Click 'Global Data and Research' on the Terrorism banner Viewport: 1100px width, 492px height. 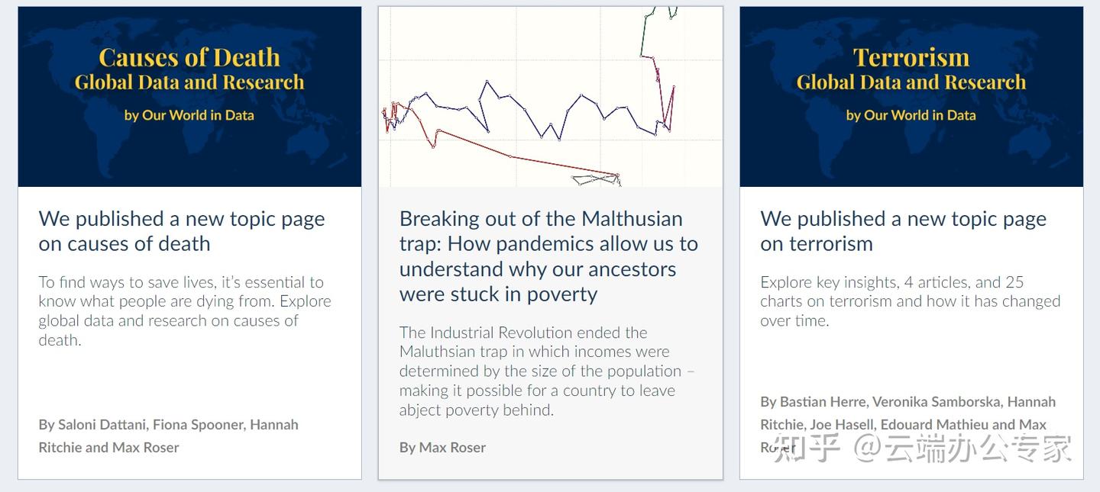coord(911,82)
